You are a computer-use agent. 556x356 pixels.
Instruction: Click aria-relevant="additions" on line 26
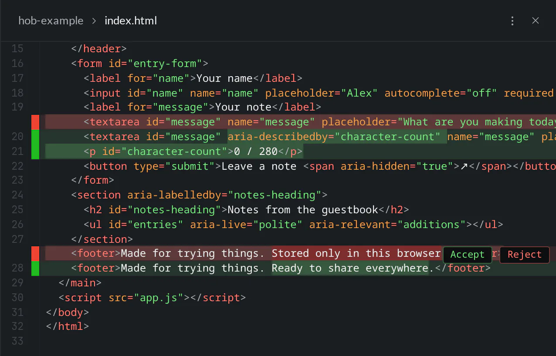(x=387, y=225)
